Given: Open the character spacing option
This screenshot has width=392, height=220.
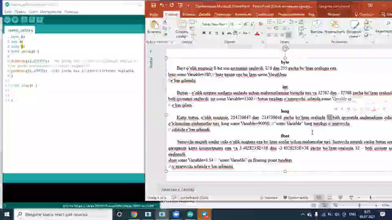Looking at the screenshot, I should click(x=236, y=33).
